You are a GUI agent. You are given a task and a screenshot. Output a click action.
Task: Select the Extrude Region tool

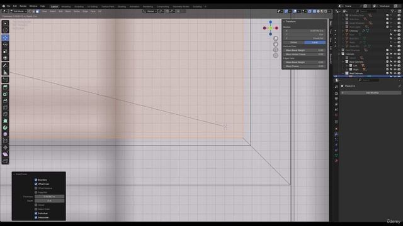tap(5, 88)
